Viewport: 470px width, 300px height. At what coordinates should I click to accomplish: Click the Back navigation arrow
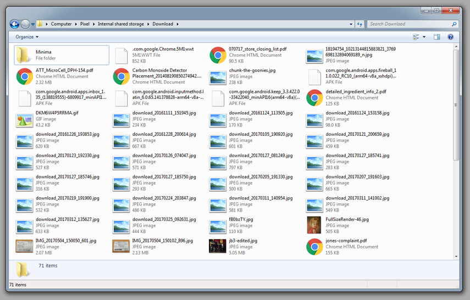click(14, 24)
